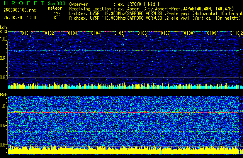Choose the 0107 time marker
The height and width of the screenshot is (158, 243).
pyautogui.click(x=165, y=33)
